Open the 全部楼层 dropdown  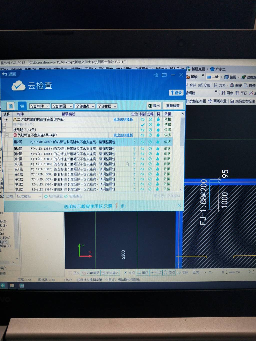point(107,106)
